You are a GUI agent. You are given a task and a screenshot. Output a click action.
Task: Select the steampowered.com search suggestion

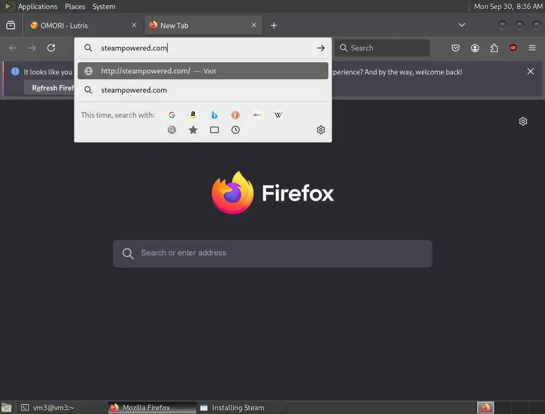pyautogui.click(x=203, y=90)
